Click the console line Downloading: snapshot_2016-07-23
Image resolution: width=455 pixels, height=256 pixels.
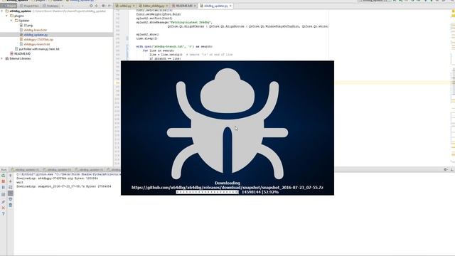pos(64,186)
